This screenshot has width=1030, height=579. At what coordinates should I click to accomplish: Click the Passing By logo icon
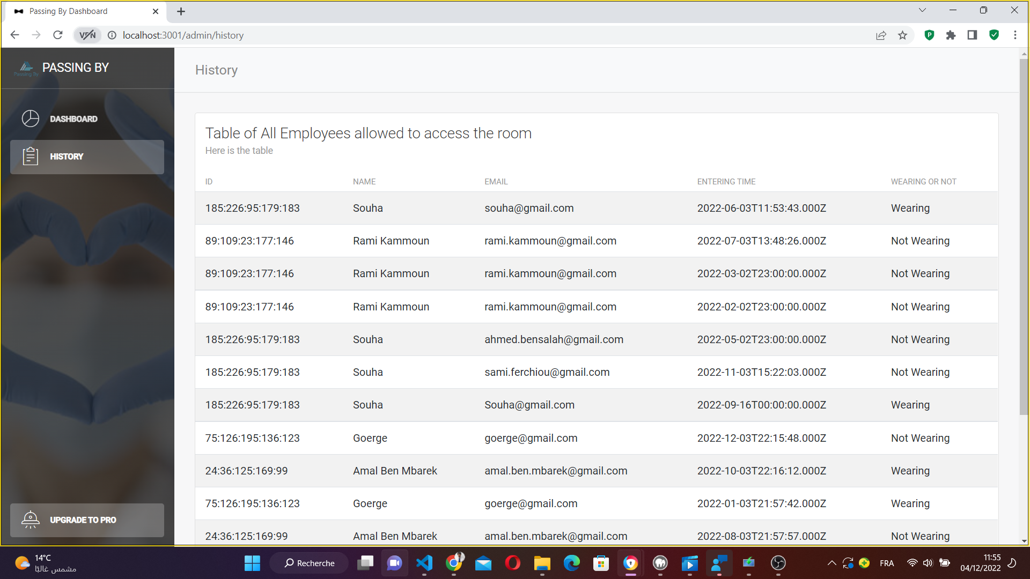(x=26, y=68)
